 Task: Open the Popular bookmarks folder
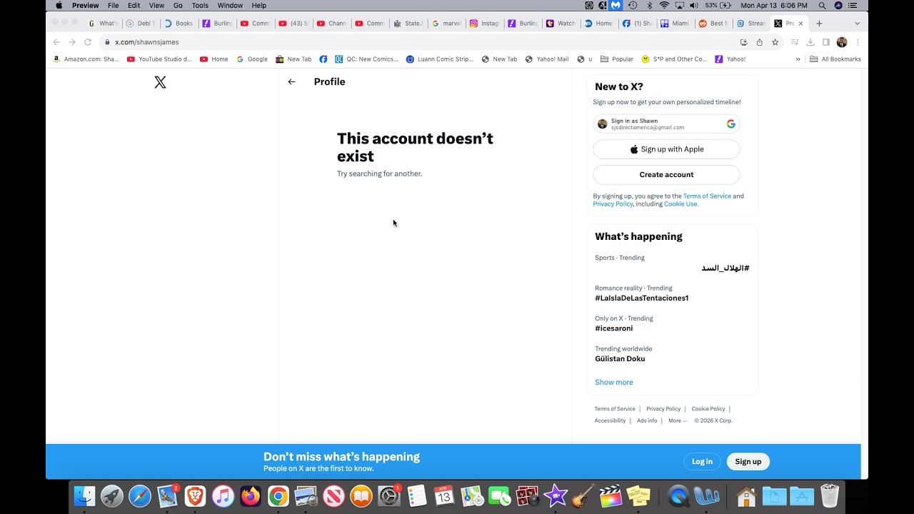point(617,59)
